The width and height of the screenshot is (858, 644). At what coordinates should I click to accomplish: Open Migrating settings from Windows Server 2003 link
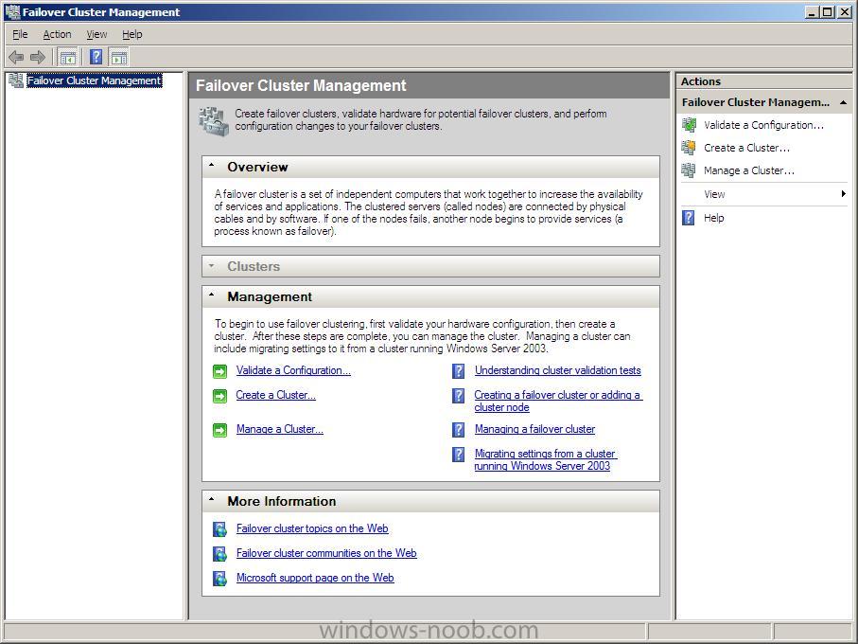pyautogui.click(x=546, y=460)
